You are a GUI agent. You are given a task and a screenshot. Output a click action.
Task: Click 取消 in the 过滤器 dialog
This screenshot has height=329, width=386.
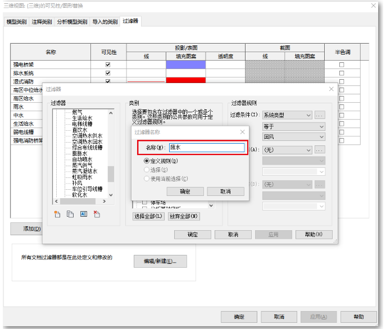(x=233, y=235)
